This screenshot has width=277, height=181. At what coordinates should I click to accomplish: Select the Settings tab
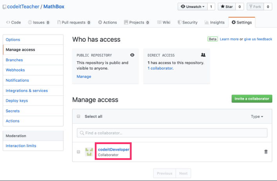(x=242, y=22)
